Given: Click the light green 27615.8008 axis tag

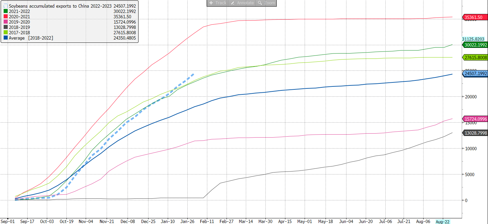Looking at the screenshot, I should (475, 57).
